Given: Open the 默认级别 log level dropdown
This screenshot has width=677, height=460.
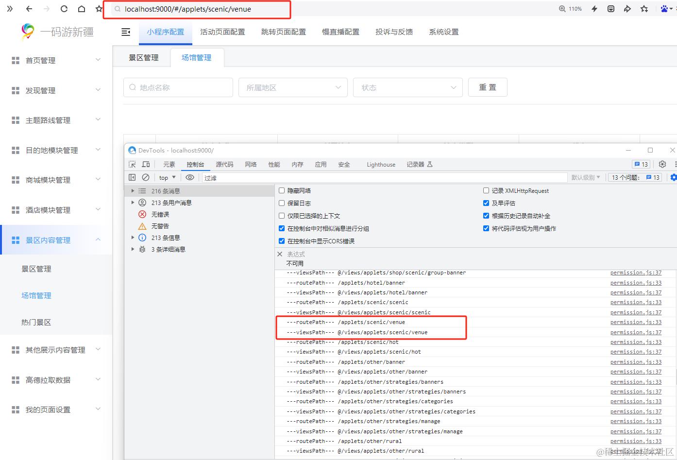Looking at the screenshot, I should (x=586, y=178).
